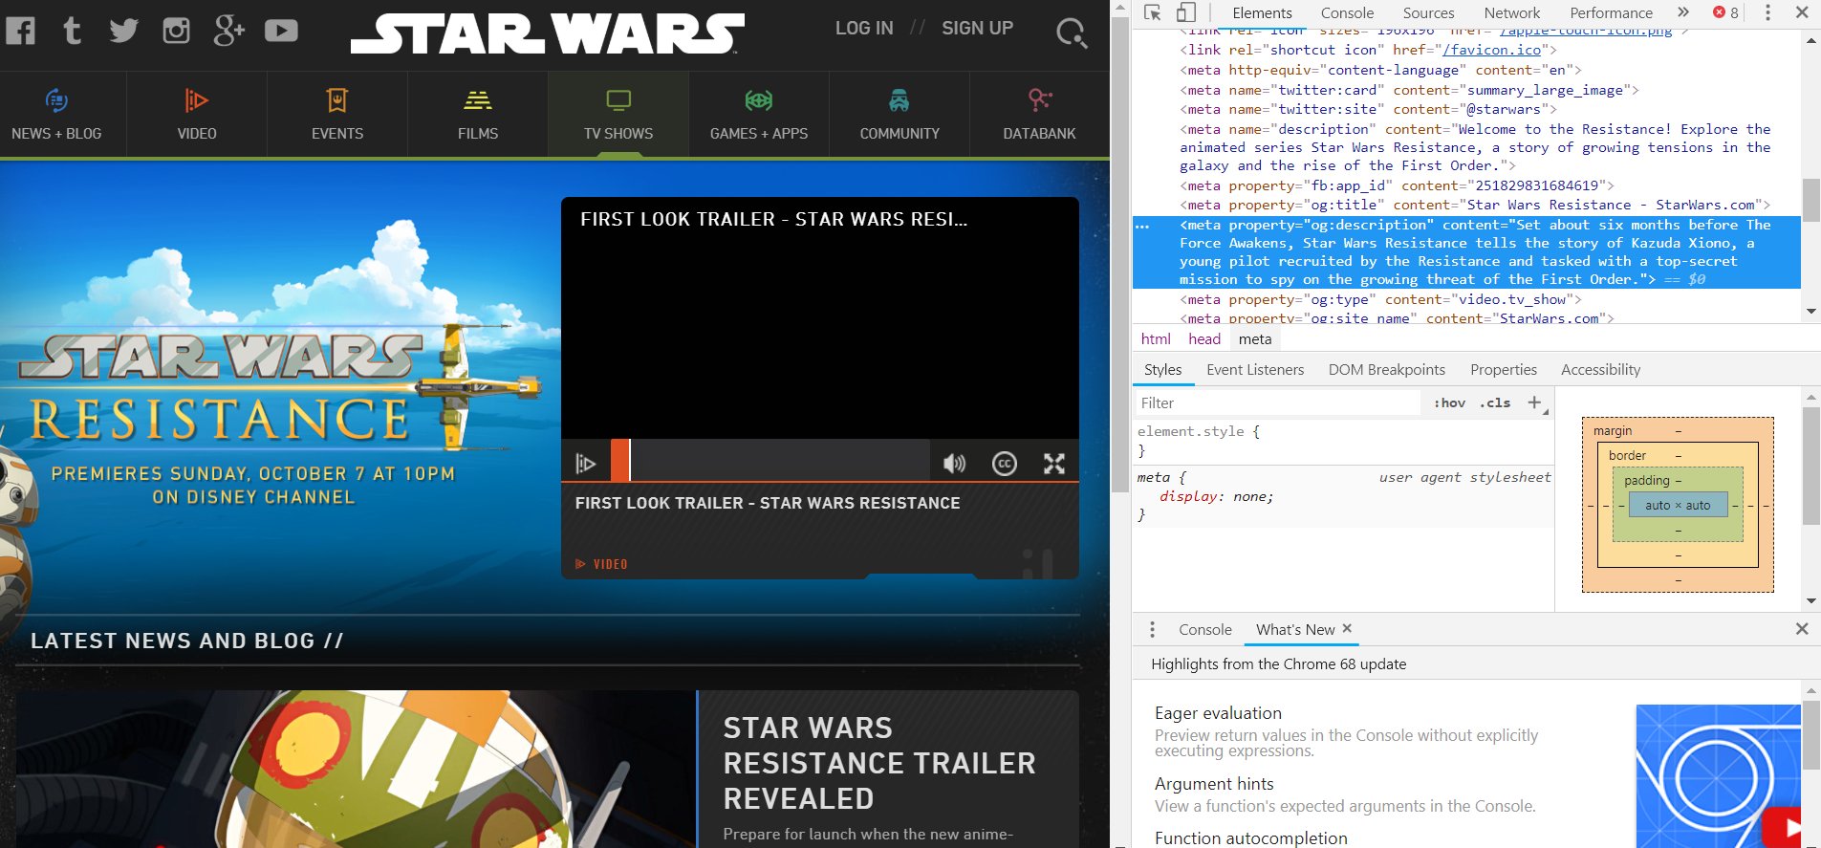Switch to DevTools Console tab
Viewport: 1821px width, 848px height.
click(x=1347, y=12)
